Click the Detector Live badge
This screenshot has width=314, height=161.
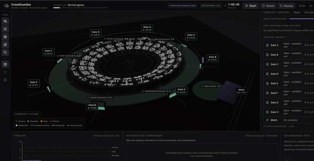pos(211,6)
